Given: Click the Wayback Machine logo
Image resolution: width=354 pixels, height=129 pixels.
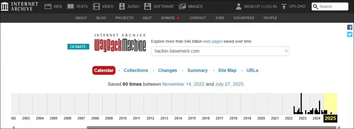Looking at the screenshot, I should click(120, 43).
